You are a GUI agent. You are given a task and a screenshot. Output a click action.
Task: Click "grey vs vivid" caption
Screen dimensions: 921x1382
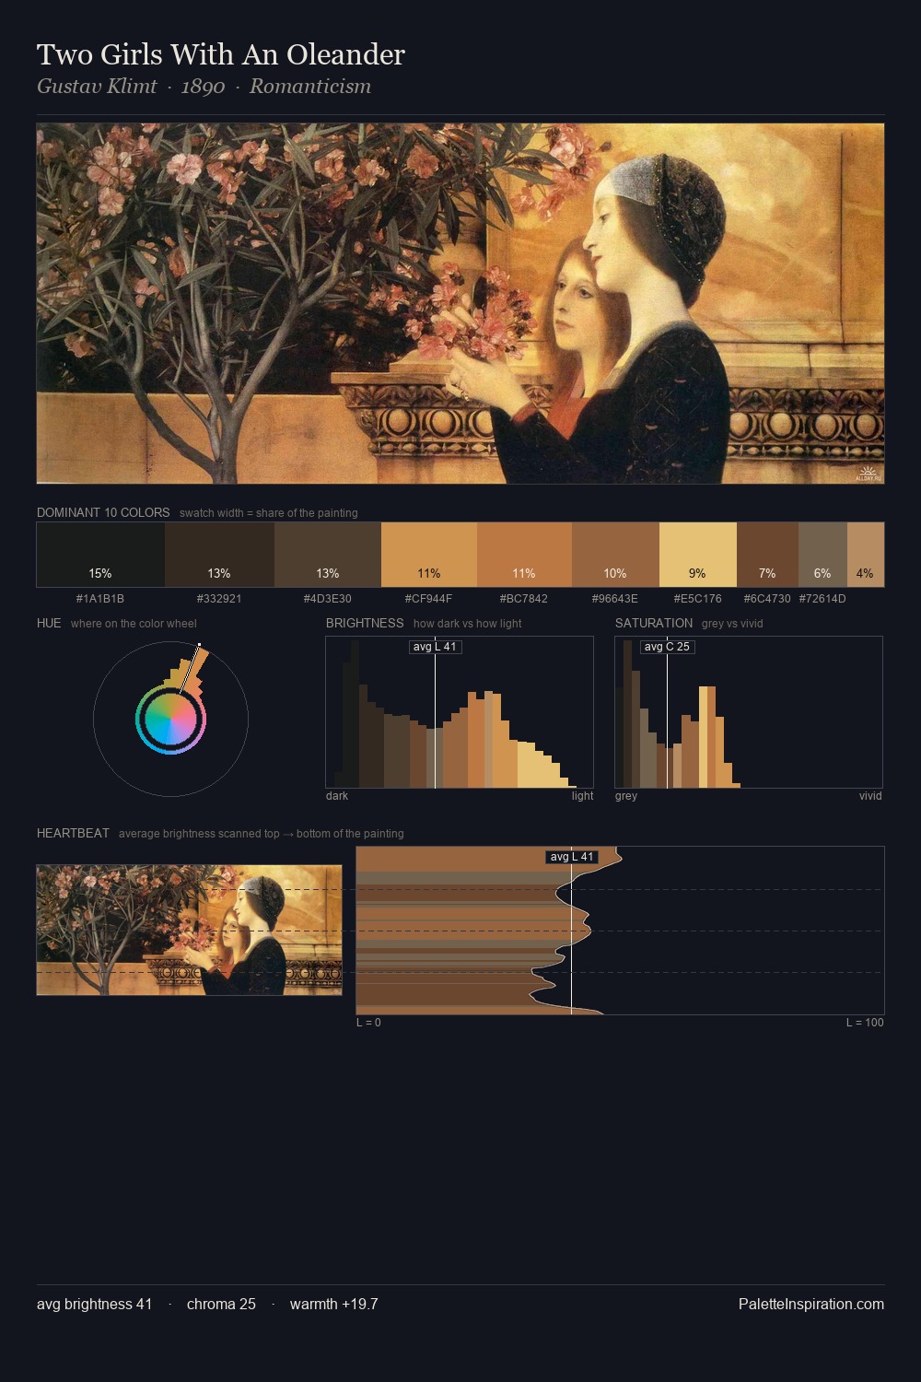pos(732,624)
